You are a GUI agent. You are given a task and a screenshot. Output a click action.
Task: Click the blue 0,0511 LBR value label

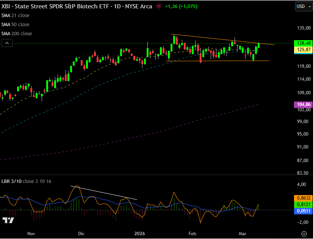click(302, 211)
